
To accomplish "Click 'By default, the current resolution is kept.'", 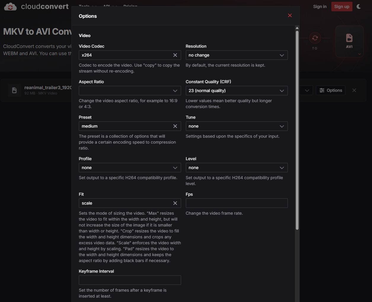I will pyautogui.click(x=226, y=65).
